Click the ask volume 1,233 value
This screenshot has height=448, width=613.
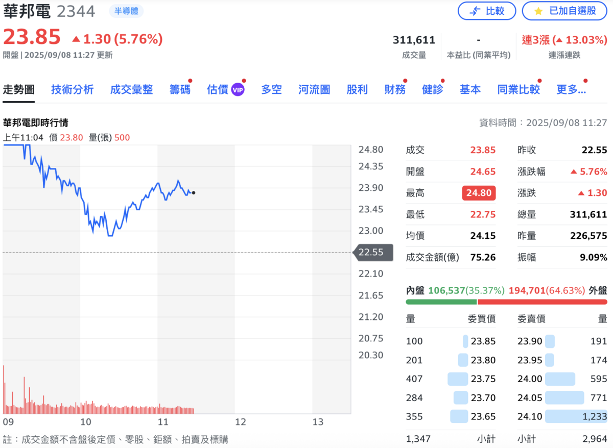[595, 416]
